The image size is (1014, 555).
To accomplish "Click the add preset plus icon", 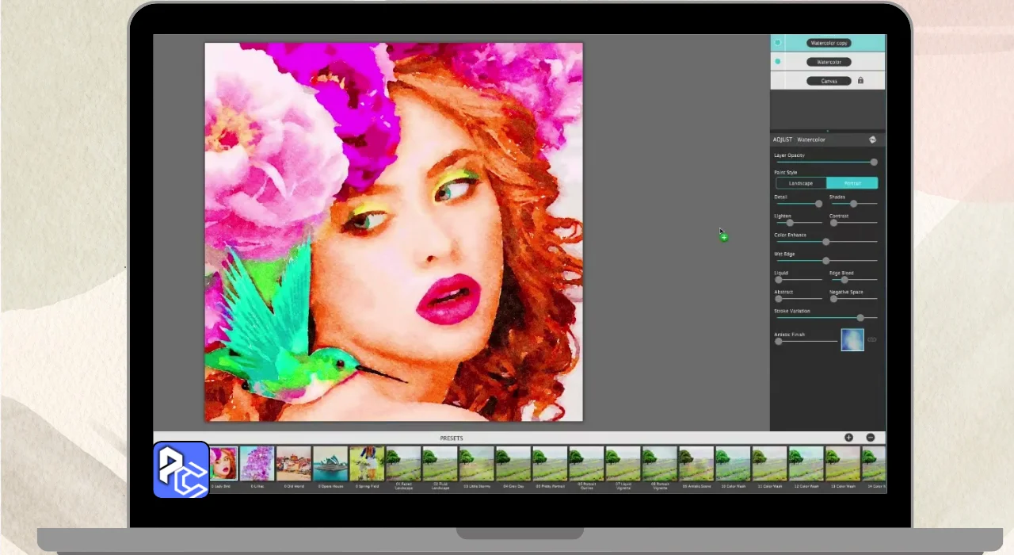I will [848, 438].
